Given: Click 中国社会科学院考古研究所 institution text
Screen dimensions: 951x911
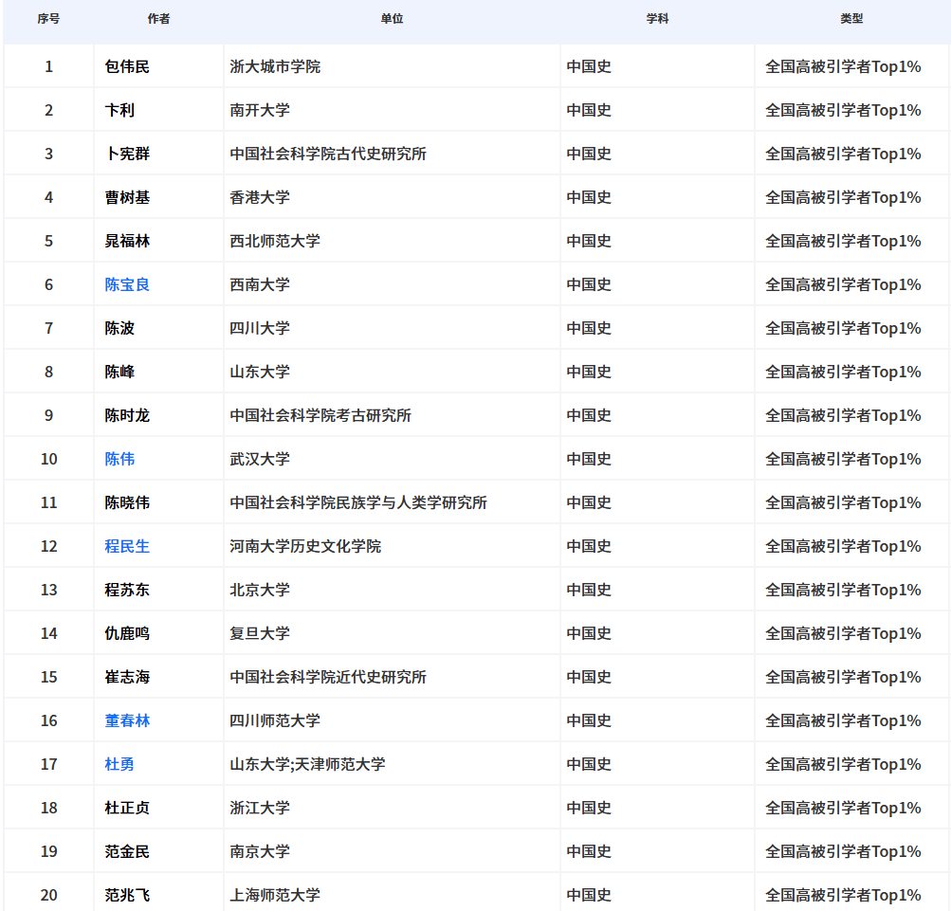Looking at the screenshot, I should [320, 415].
